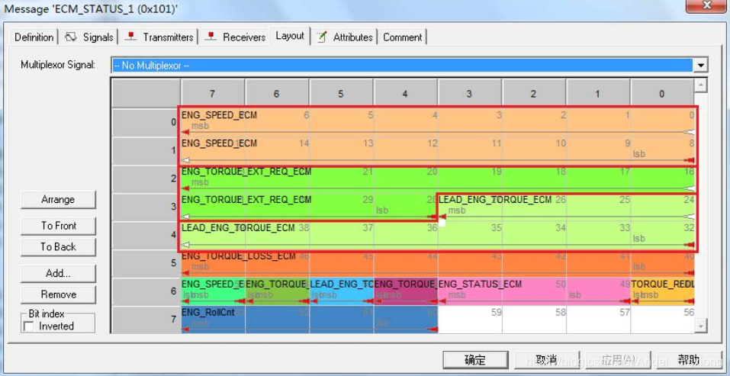Click the 确定 (OK) button

[x=475, y=360]
